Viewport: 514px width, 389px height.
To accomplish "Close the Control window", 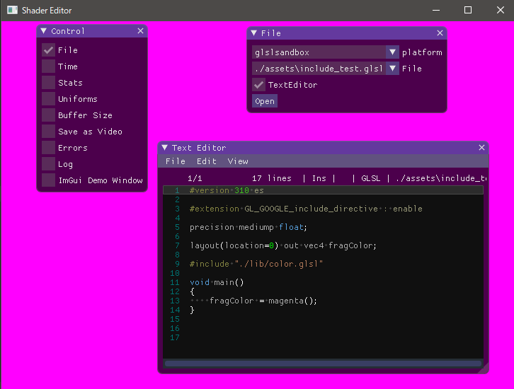I will coord(140,31).
